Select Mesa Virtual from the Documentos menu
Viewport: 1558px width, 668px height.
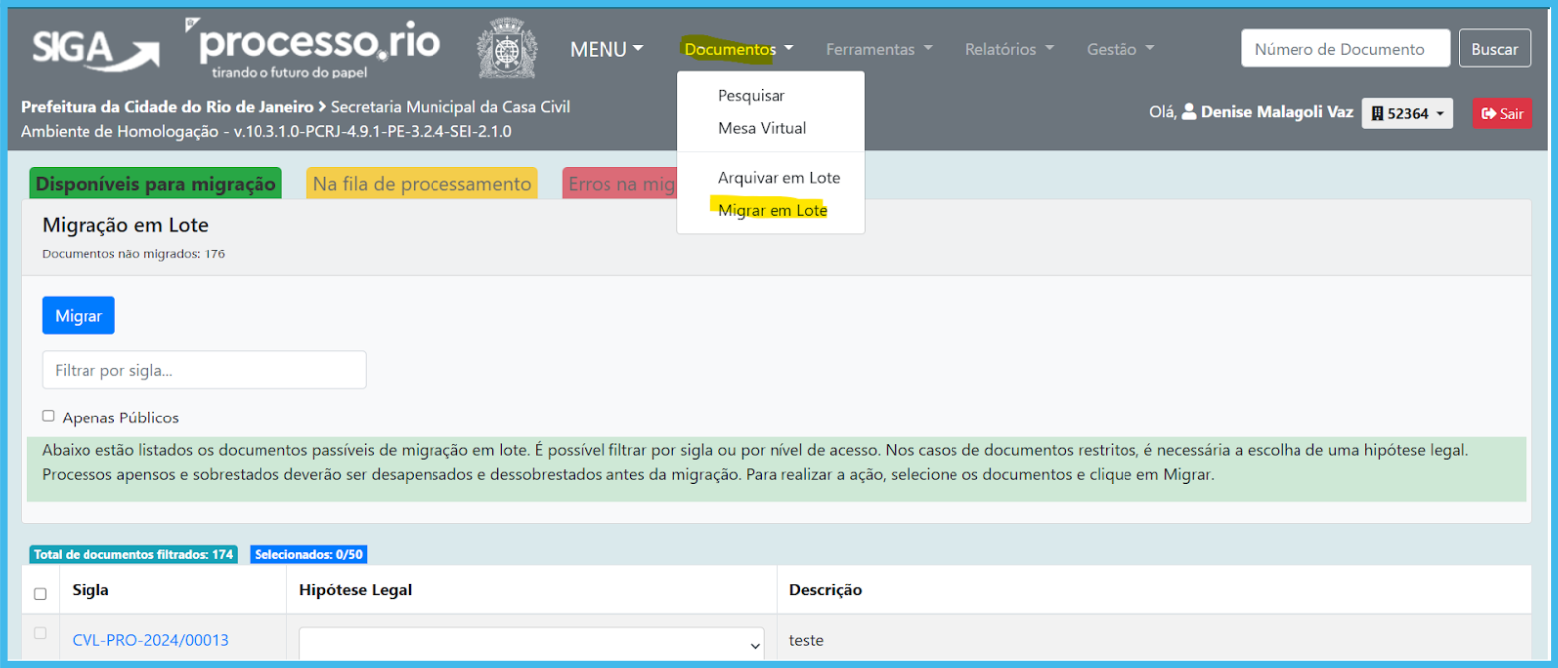[762, 128]
